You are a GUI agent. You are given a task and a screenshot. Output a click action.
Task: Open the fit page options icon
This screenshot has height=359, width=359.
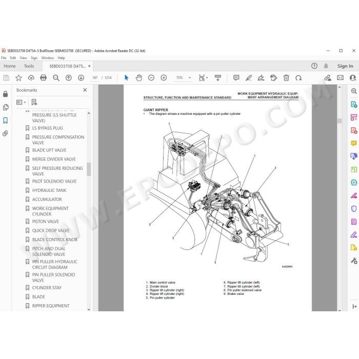pyautogui.click(x=203, y=78)
